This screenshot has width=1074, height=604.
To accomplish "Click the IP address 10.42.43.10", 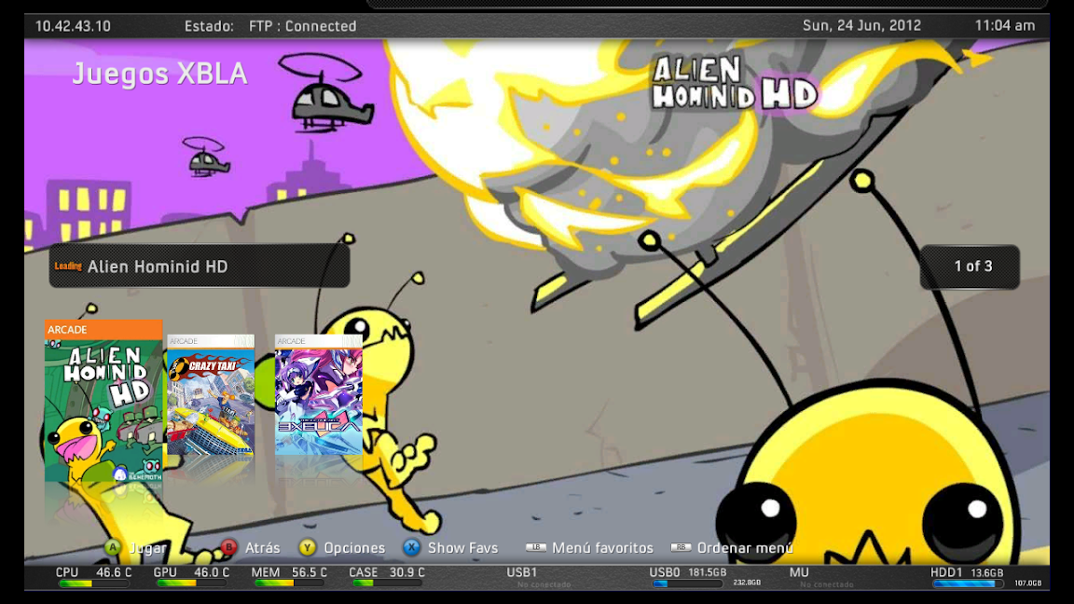I will (x=73, y=26).
